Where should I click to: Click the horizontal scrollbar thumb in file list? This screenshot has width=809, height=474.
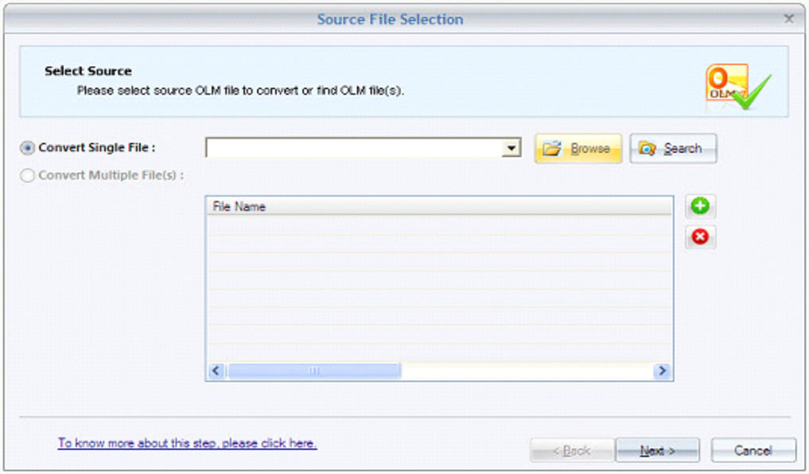click(x=313, y=371)
